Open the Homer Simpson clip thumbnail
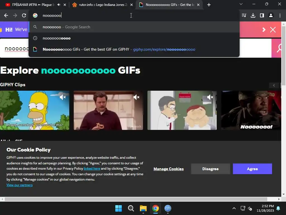The height and width of the screenshot is (215, 286). click(35, 110)
